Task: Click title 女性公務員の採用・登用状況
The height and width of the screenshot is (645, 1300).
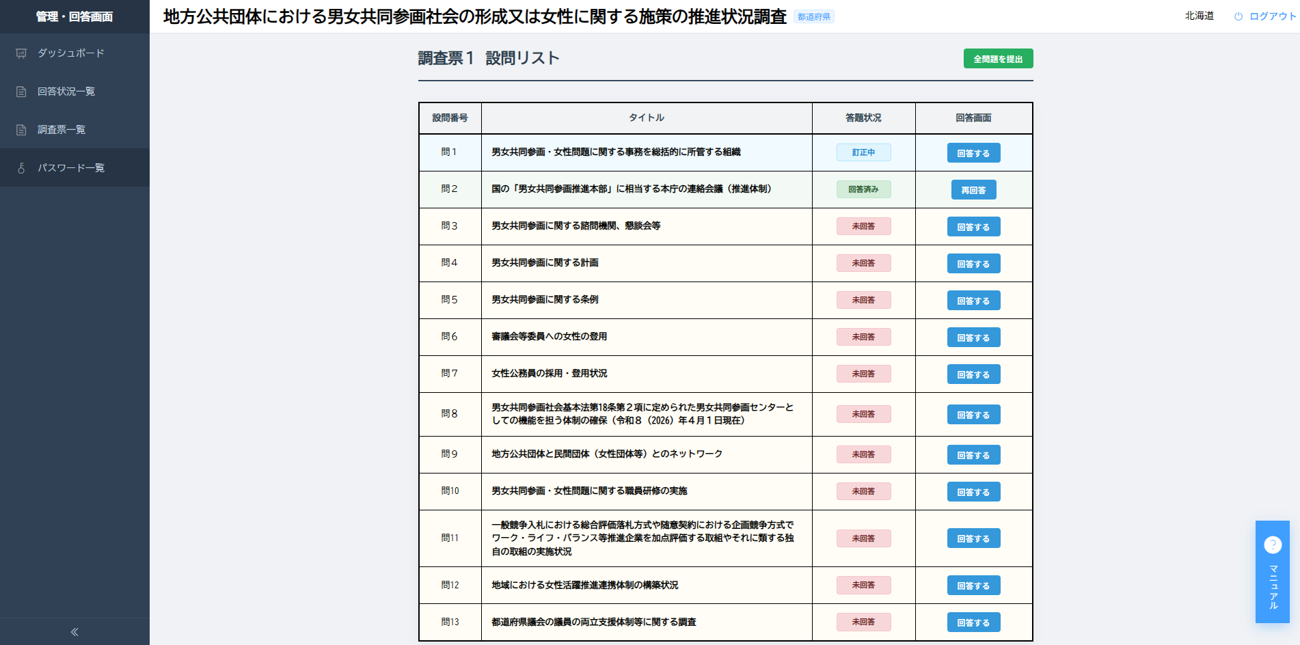Action: (x=550, y=374)
